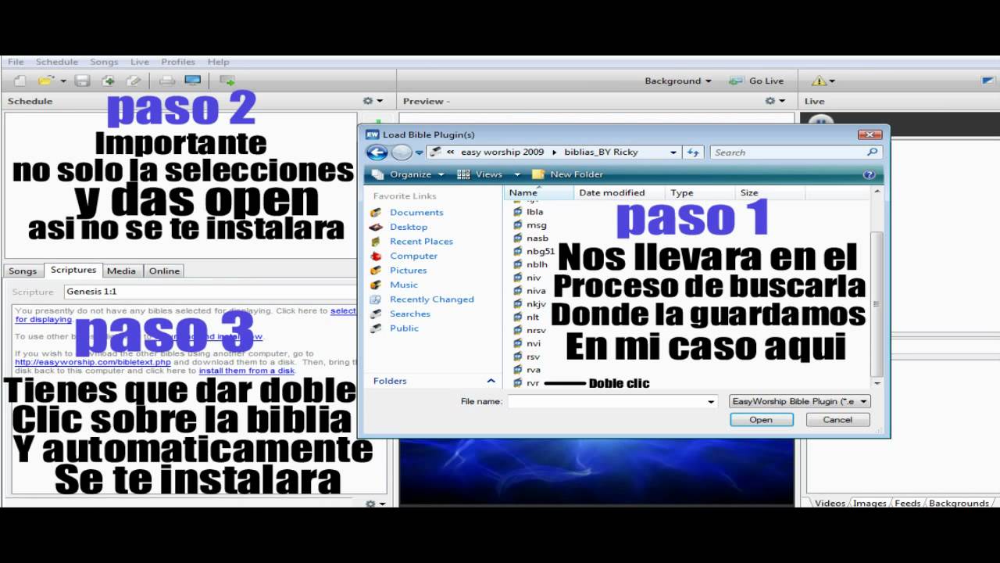
Task: Open the Live menu
Action: point(140,62)
